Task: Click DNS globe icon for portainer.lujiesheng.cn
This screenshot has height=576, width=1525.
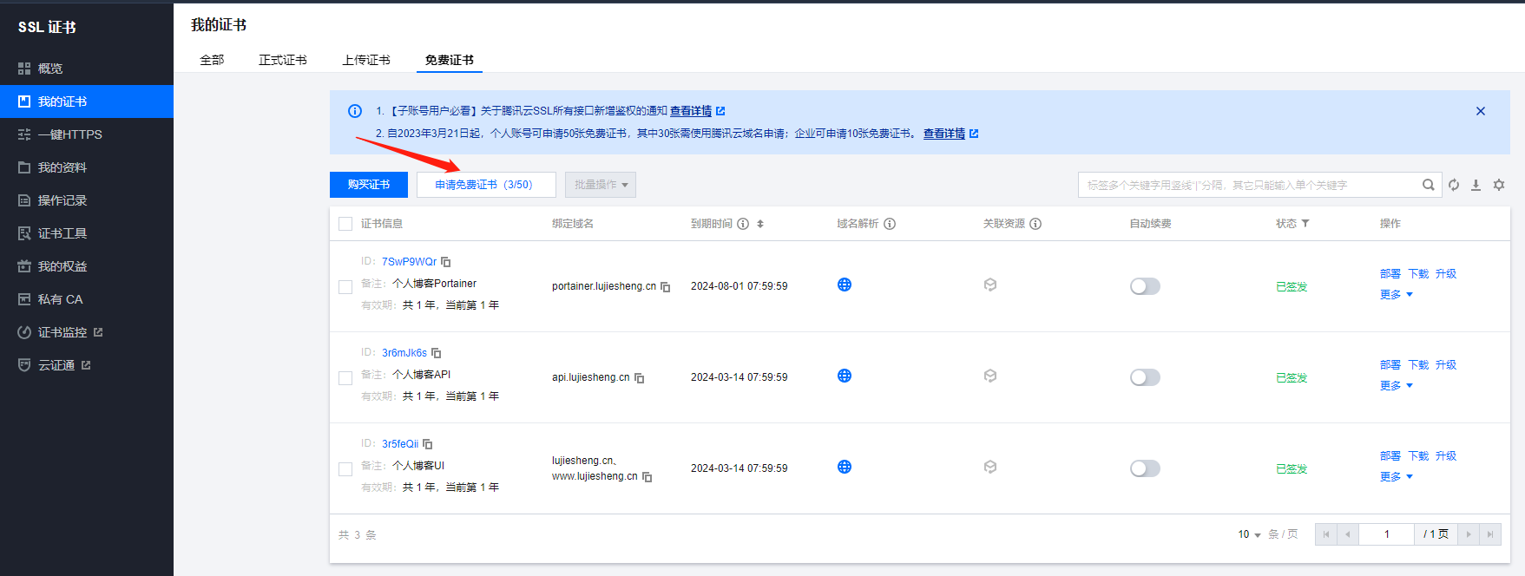Action: (845, 285)
